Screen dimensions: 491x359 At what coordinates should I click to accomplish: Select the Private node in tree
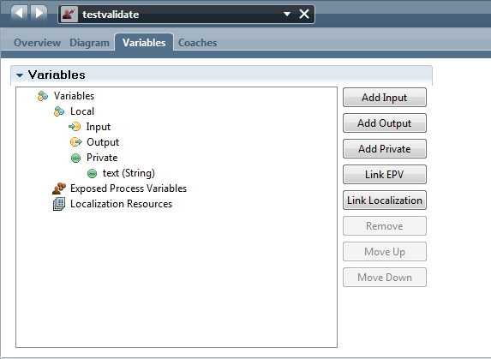click(102, 158)
